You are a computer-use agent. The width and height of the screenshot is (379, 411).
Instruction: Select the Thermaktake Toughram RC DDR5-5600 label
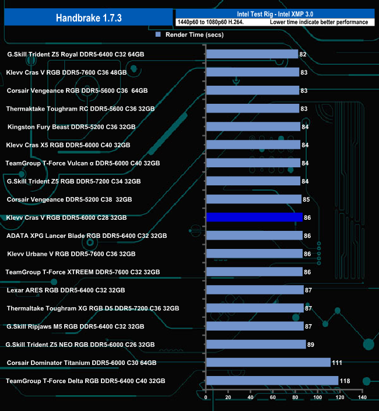point(80,108)
